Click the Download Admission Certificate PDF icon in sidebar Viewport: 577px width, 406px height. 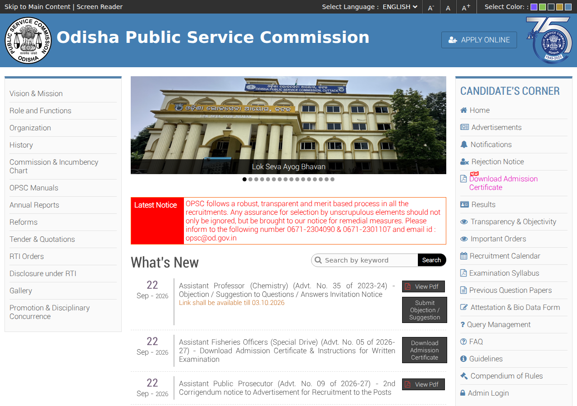[463, 179]
